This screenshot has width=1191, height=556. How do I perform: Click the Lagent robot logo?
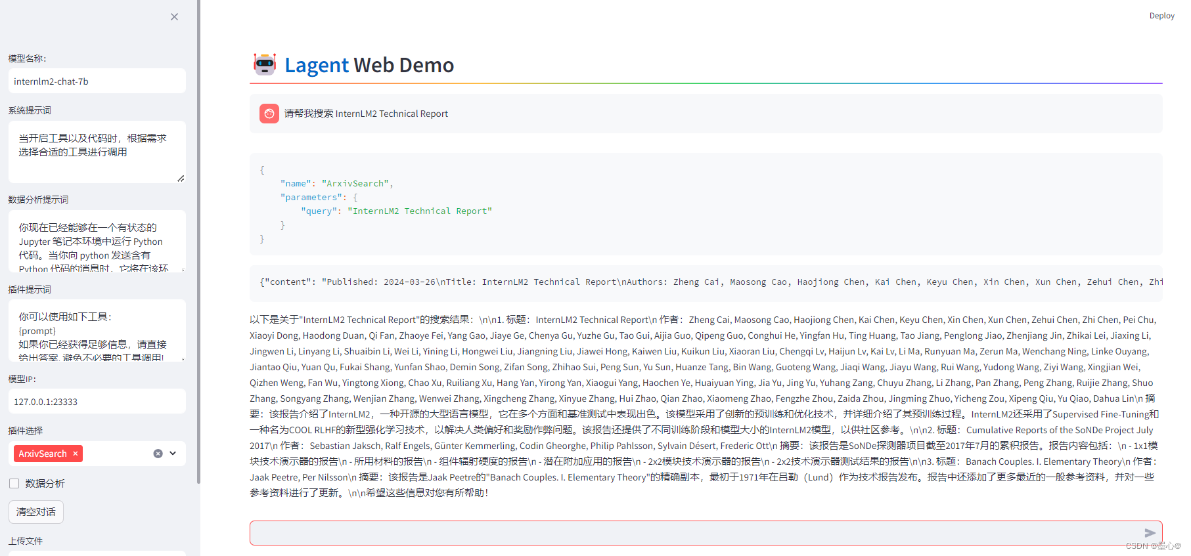tap(265, 64)
